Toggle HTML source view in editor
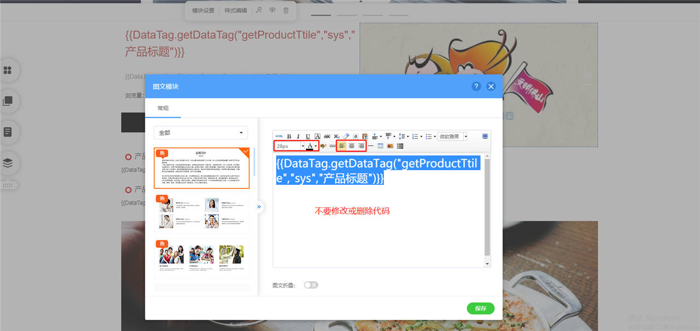The image size is (700, 331). [279, 136]
